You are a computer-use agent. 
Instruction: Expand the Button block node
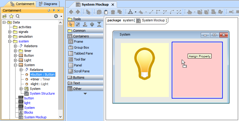click(x=15, y=55)
